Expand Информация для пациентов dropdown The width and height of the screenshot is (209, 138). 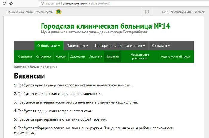coord(120,46)
